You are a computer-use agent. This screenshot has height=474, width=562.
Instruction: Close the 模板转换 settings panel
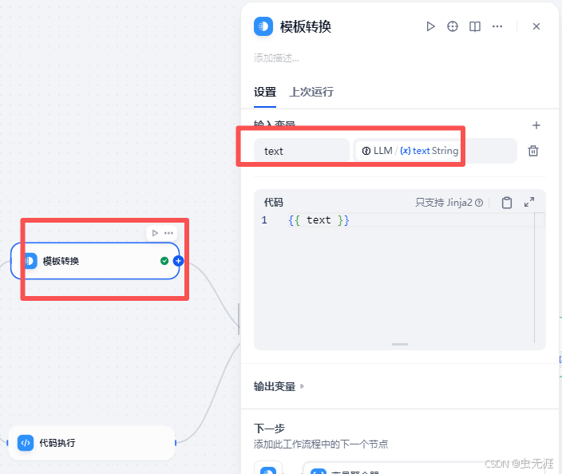[536, 26]
